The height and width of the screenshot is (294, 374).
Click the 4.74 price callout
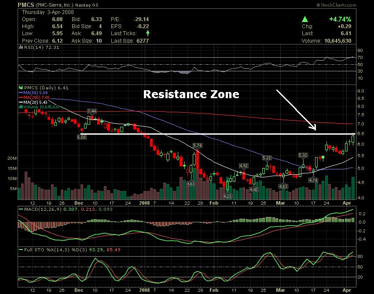pos(313,180)
